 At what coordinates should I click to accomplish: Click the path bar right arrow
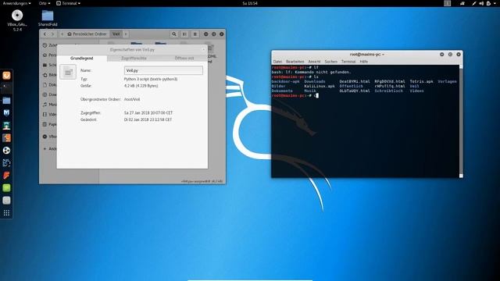(x=126, y=34)
